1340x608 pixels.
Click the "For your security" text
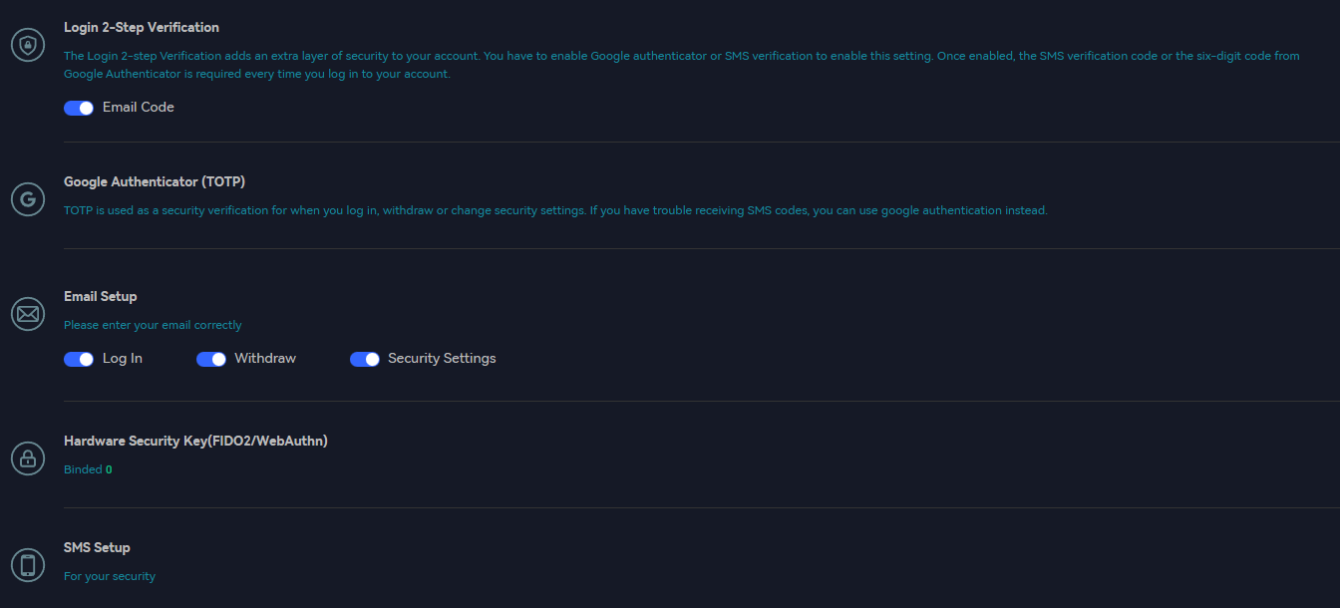coord(110,576)
